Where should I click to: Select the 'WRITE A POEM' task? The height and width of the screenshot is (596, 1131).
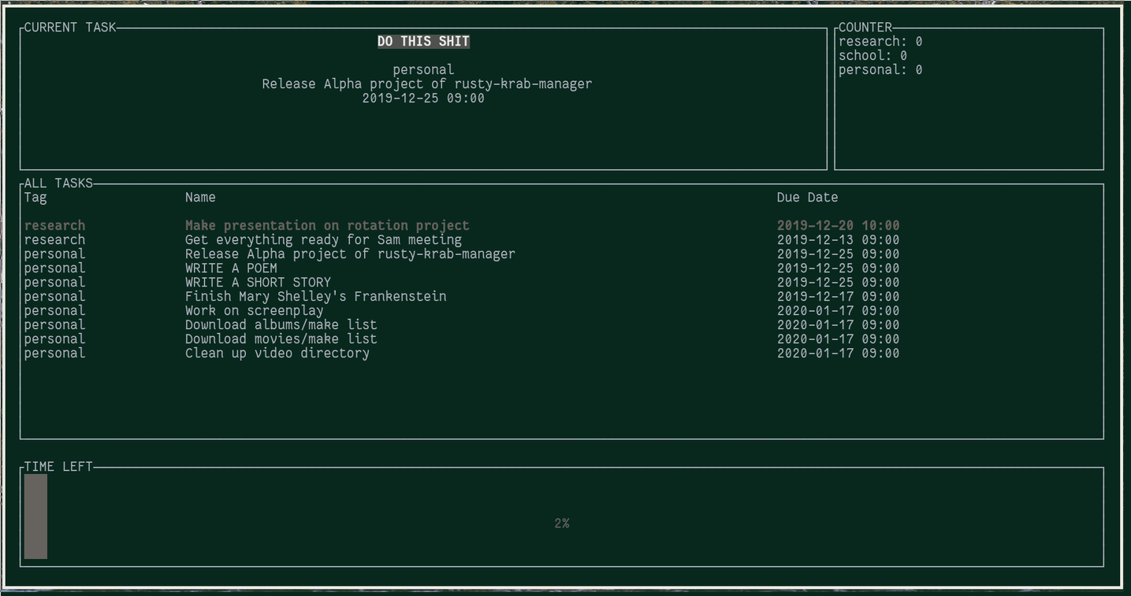tap(462, 268)
